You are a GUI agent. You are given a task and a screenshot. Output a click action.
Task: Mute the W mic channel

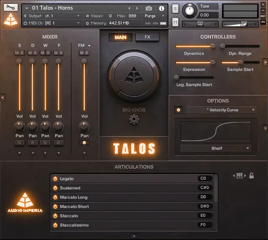[43, 53]
